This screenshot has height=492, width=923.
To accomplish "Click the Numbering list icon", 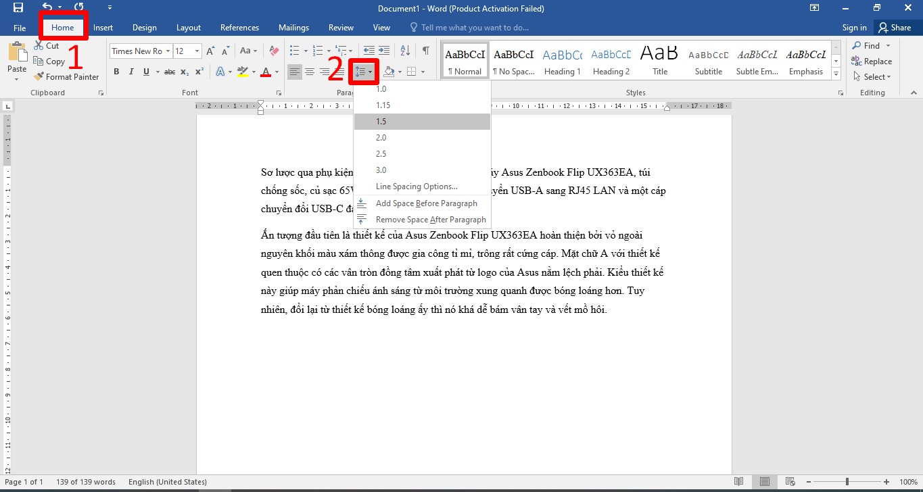I will (318, 51).
